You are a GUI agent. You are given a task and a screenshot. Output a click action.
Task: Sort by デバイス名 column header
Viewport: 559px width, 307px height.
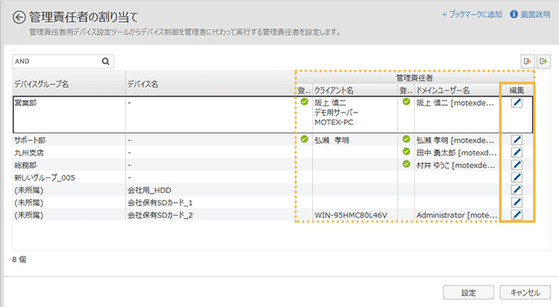[x=210, y=84]
